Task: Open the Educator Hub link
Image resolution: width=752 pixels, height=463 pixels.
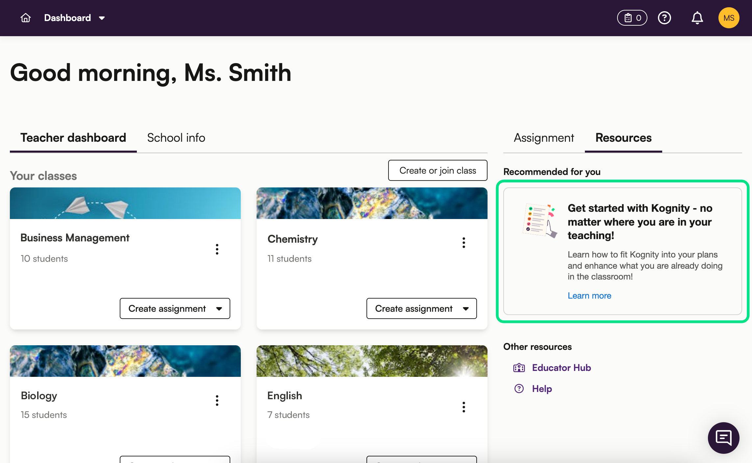Action: tap(561, 368)
